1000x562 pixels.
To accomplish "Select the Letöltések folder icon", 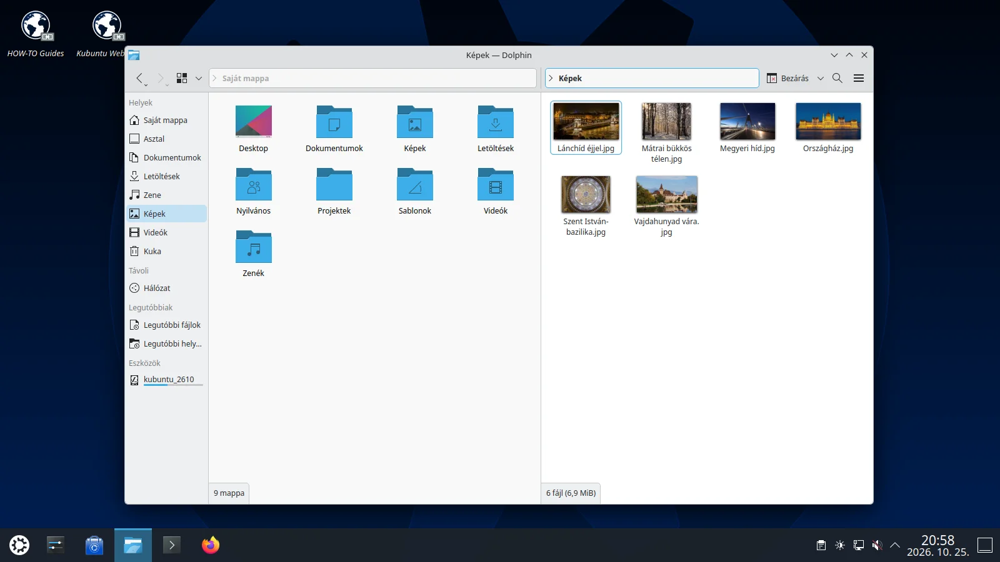I will click(496, 122).
